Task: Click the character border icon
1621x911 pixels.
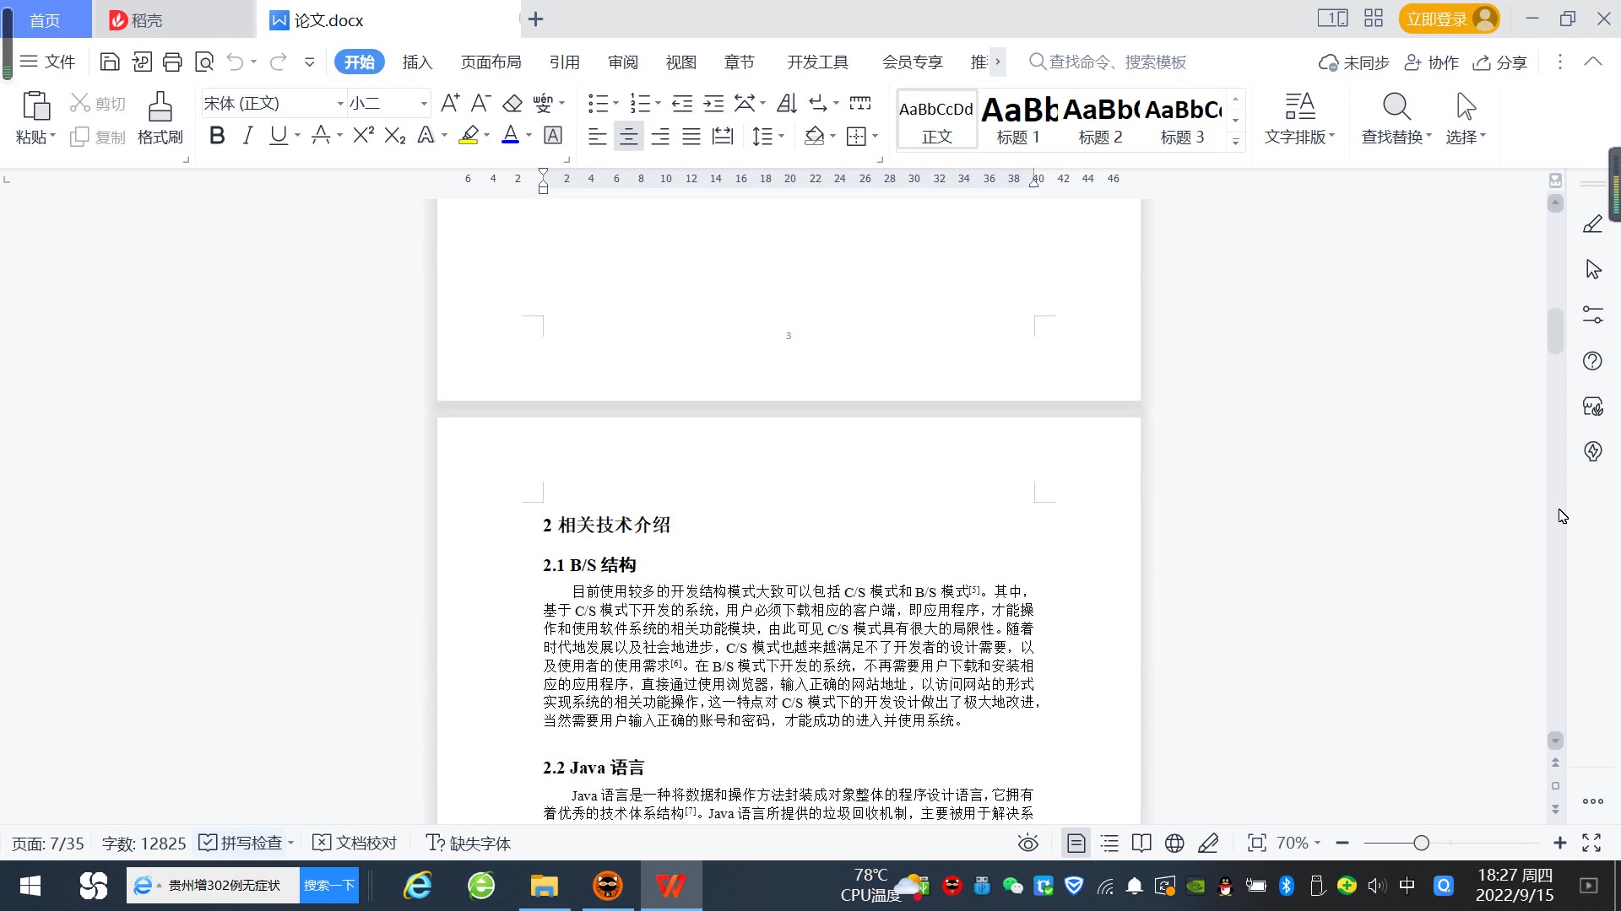Action: click(553, 136)
